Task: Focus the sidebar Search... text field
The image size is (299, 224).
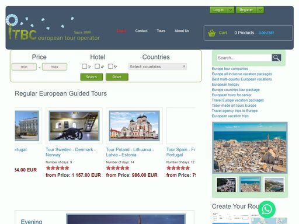Action: [x=244, y=58]
